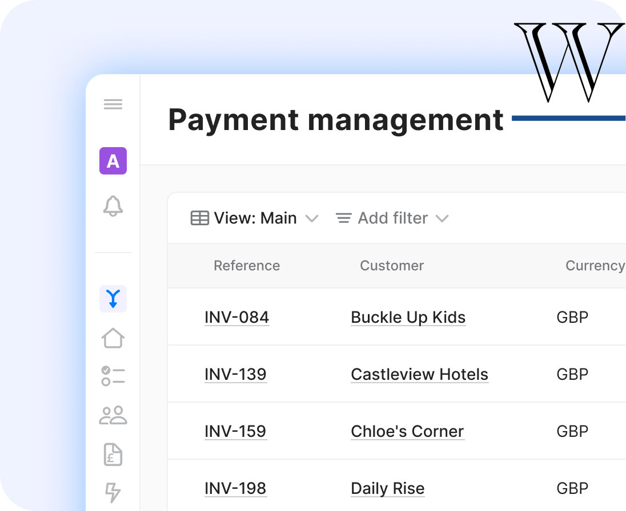Open invoice INV-139 link
This screenshot has width=626, height=511.
click(235, 374)
